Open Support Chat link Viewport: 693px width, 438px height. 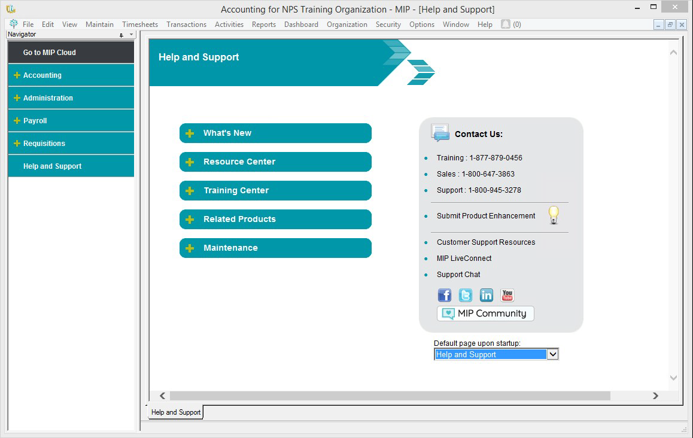pyautogui.click(x=458, y=275)
